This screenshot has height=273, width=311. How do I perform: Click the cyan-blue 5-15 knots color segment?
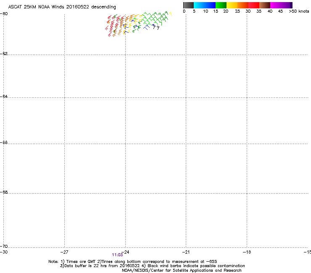205,5
